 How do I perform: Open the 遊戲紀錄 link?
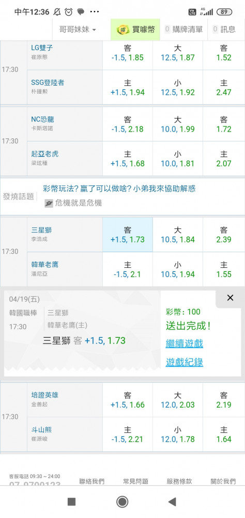coord(185,363)
